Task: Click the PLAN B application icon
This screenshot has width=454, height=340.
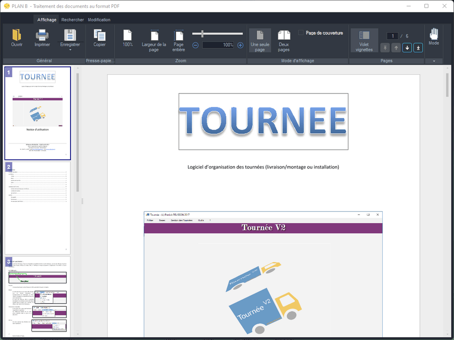Action: (x=7, y=6)
